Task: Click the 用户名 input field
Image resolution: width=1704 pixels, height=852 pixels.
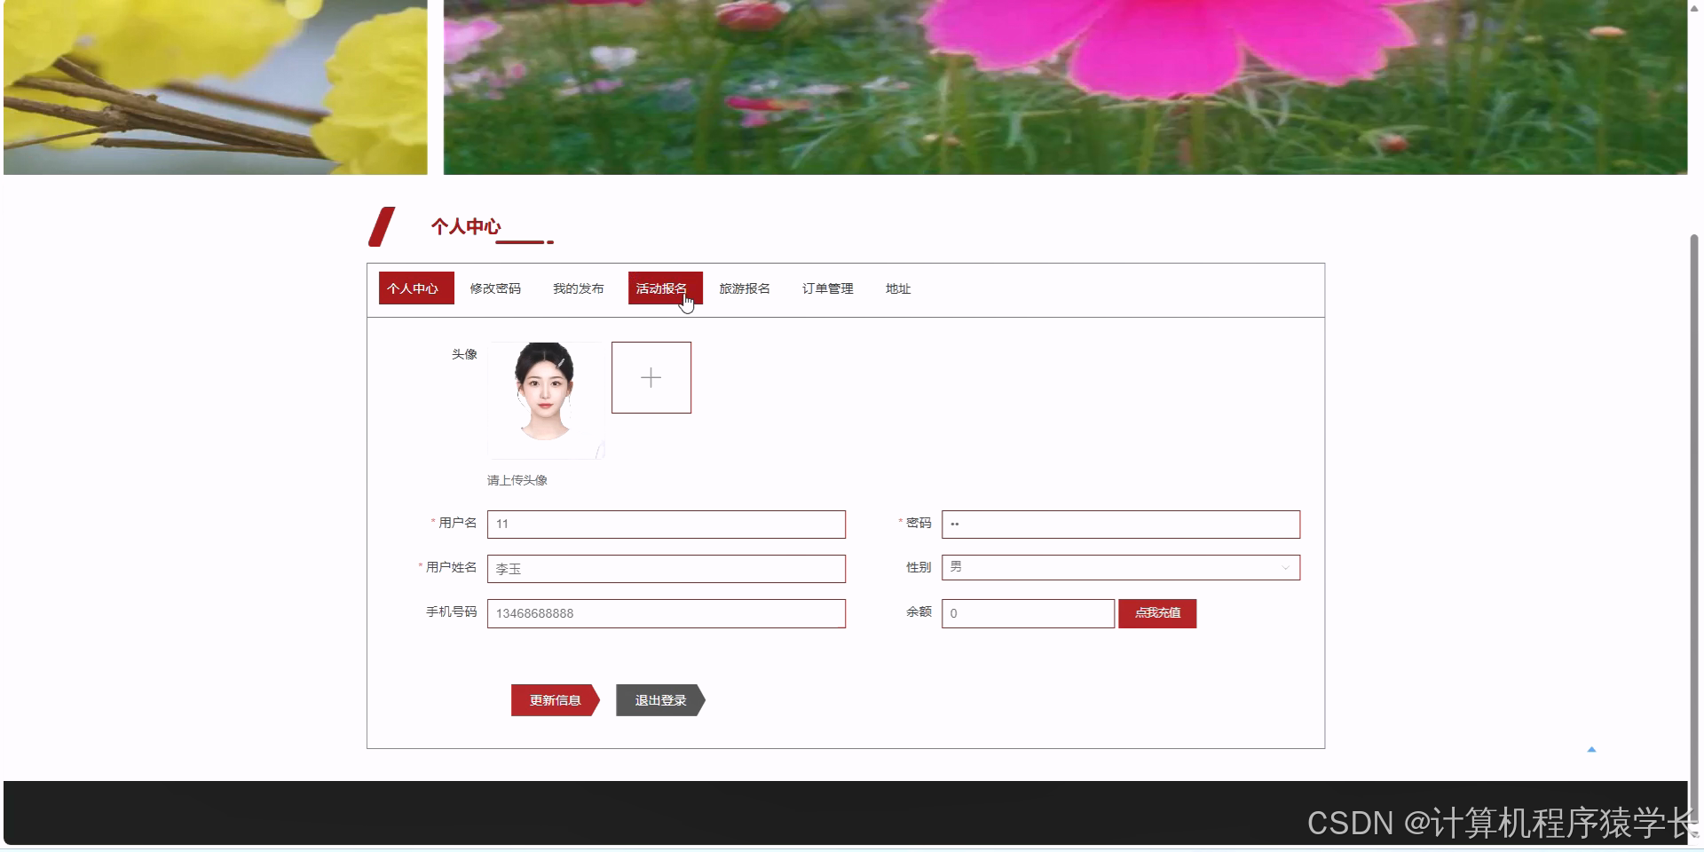Action: click(666, 525)
